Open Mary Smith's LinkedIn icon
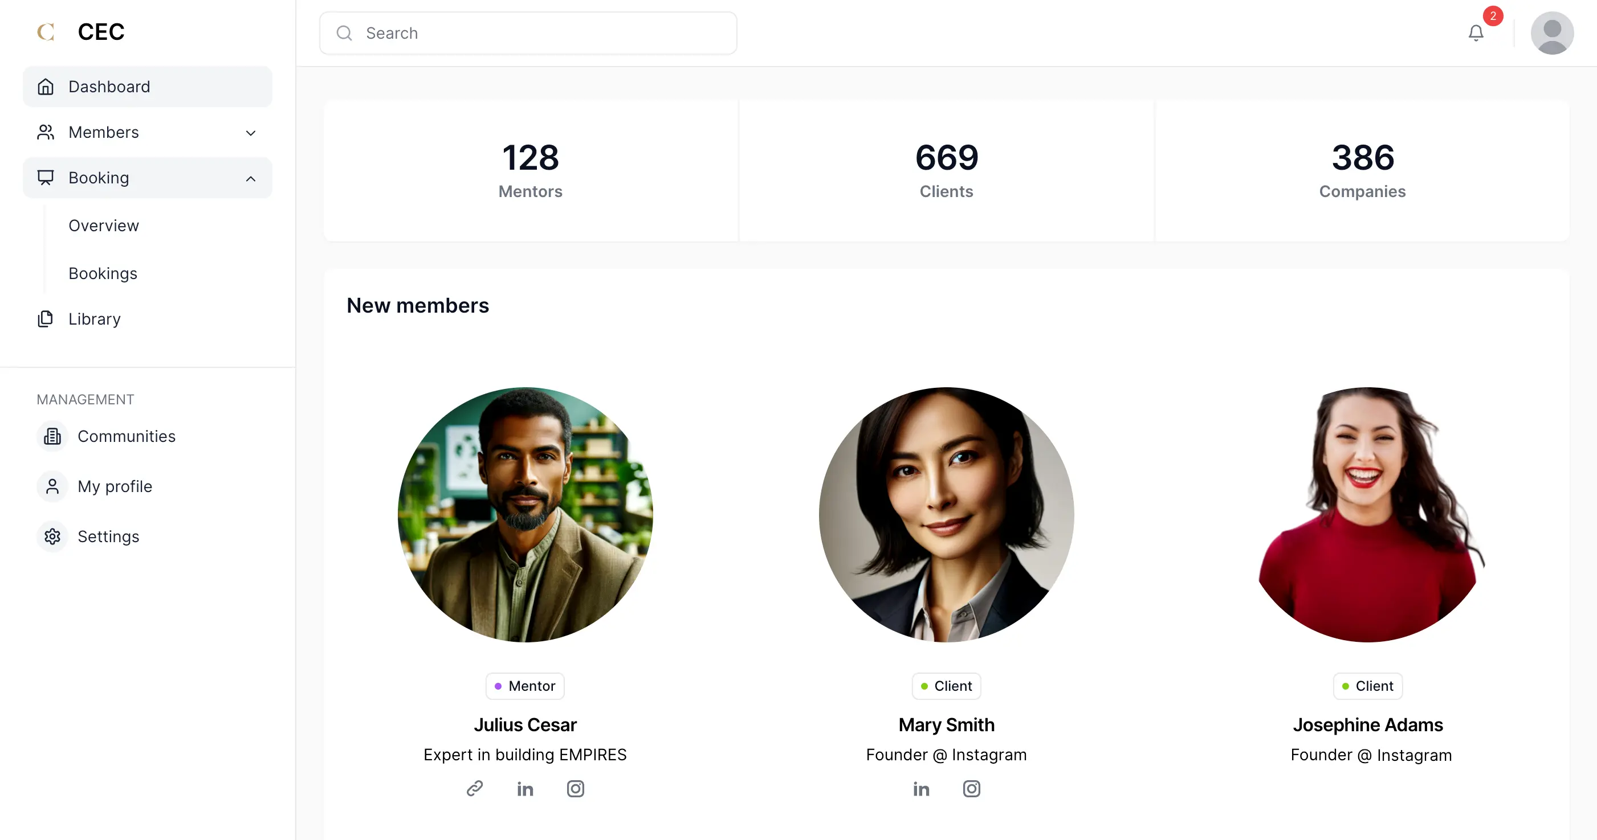 tap(921, 788)
